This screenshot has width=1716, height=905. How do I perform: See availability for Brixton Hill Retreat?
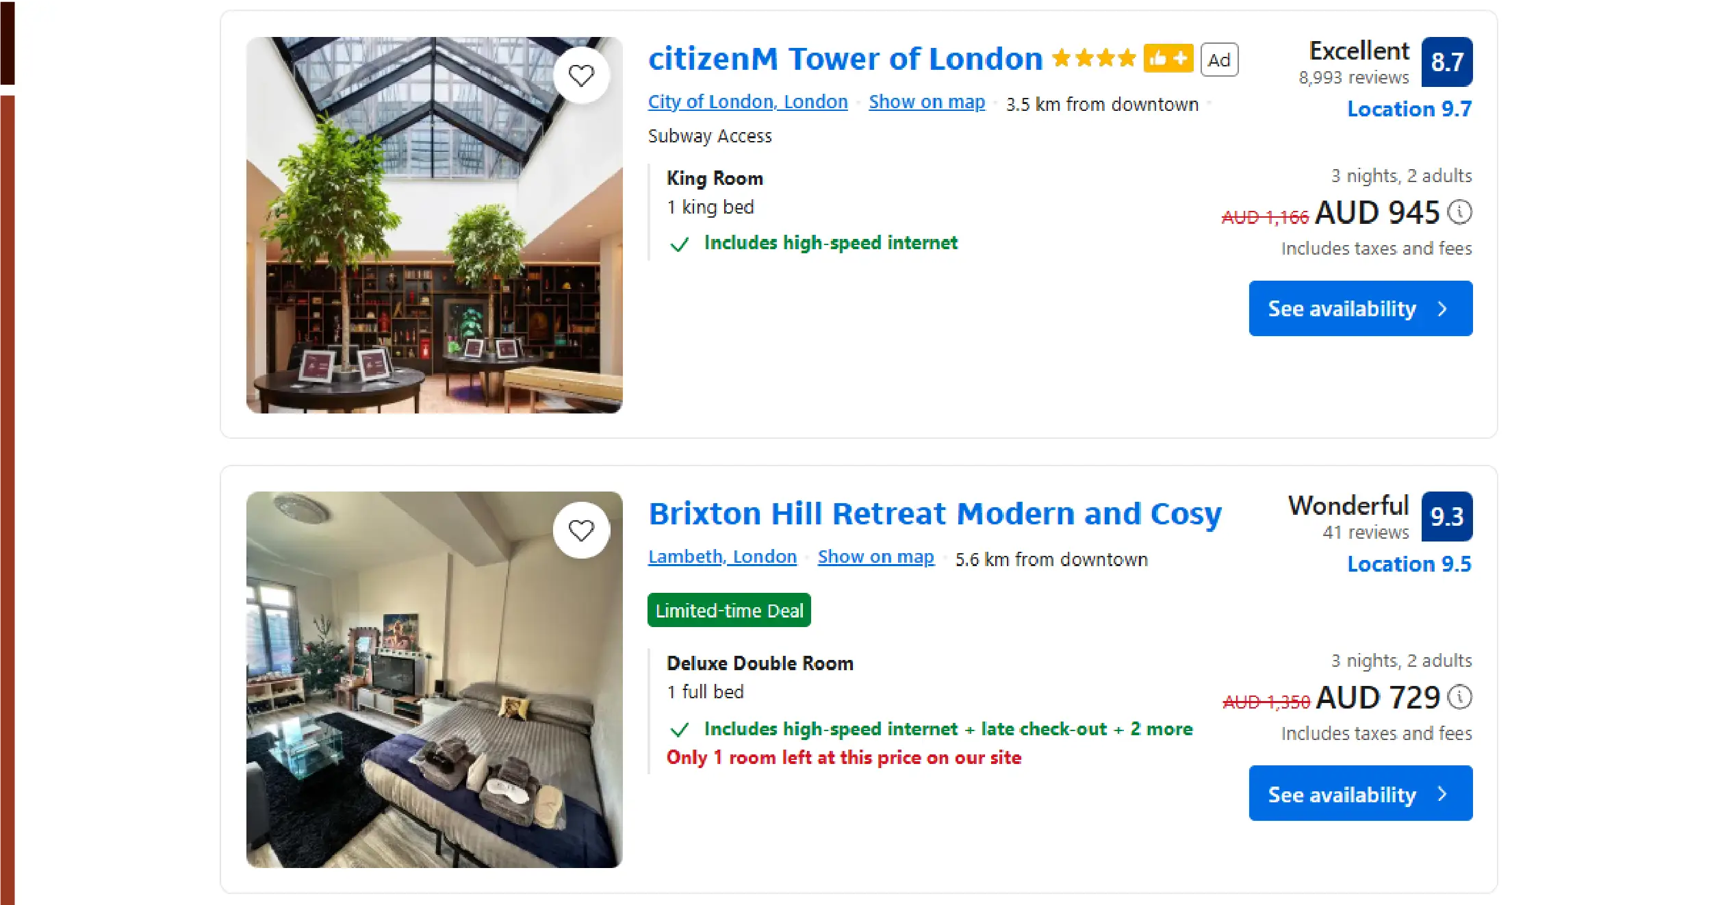(1360, 793)
